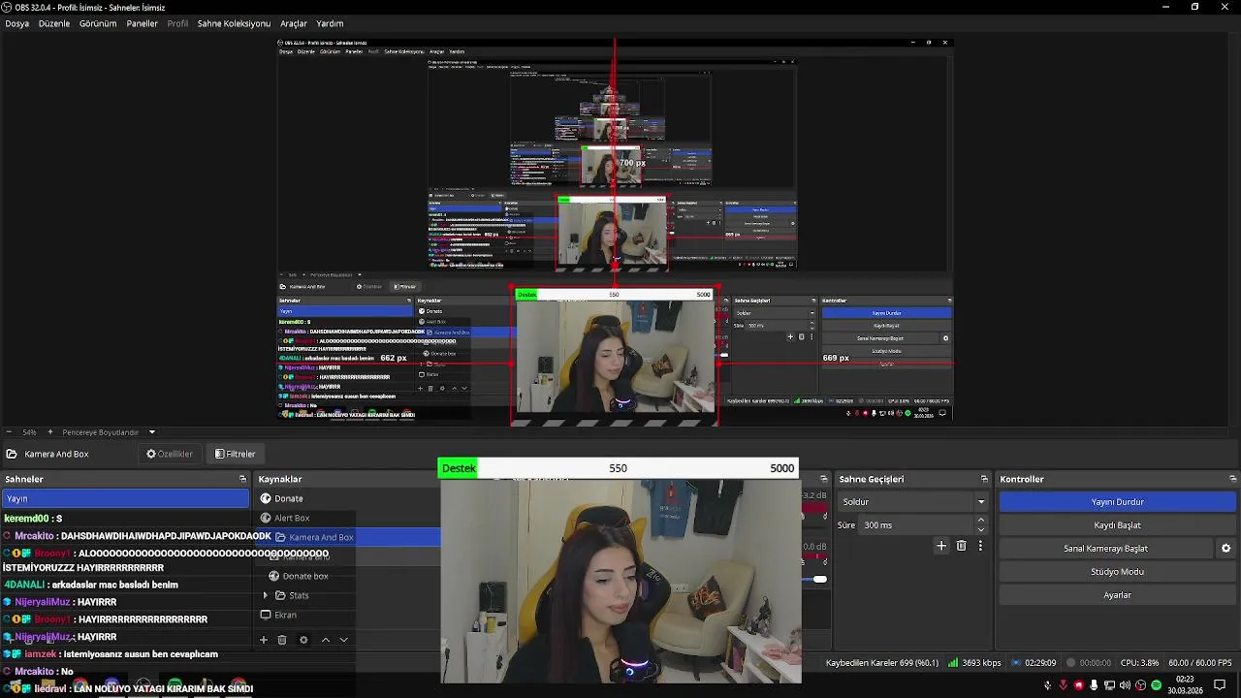Click the Kamera And Box group folder icon
The width and height of the screenshot is (1241, 698).
point(280,537)
